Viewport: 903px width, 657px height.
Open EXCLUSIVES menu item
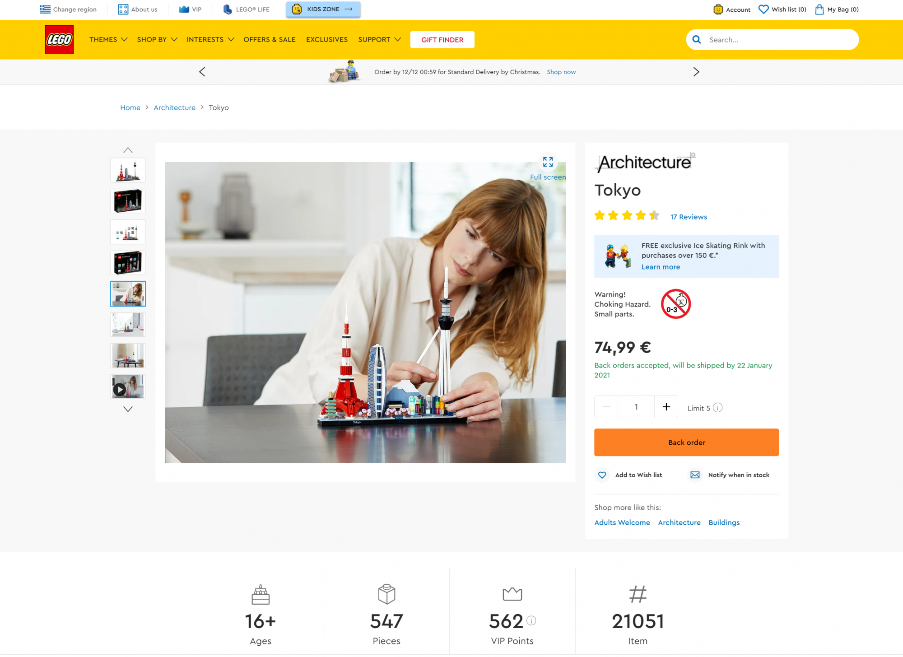327,40
